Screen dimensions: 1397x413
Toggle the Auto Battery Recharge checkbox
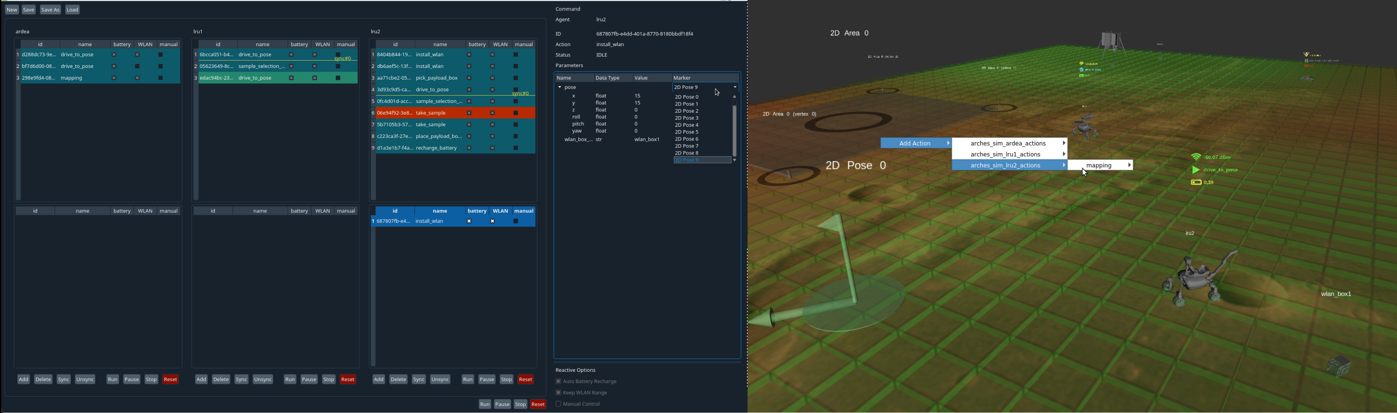point(558,382)
